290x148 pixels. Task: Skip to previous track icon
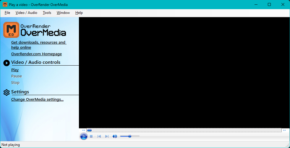point(99,136)
